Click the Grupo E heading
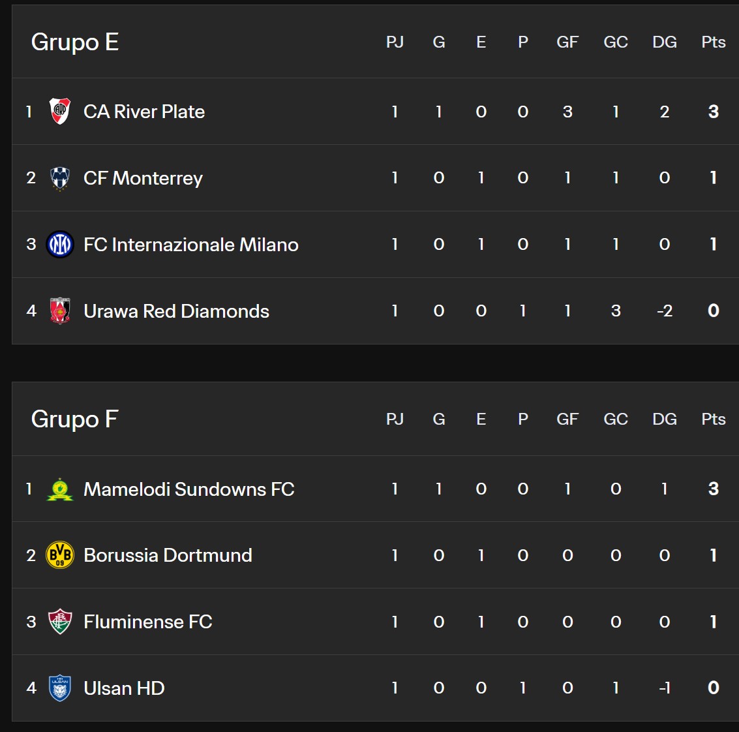 [75, 42]
